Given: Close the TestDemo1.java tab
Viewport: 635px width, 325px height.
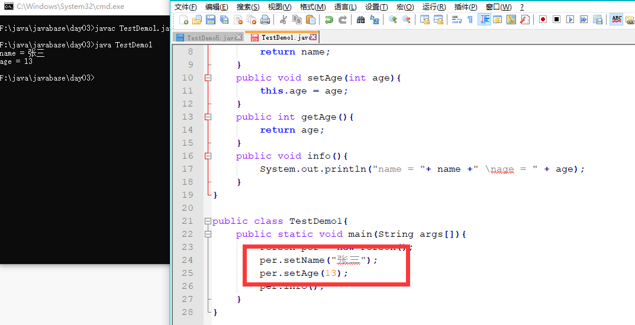Looking at the screenshot, I should (x=314, y=37).
